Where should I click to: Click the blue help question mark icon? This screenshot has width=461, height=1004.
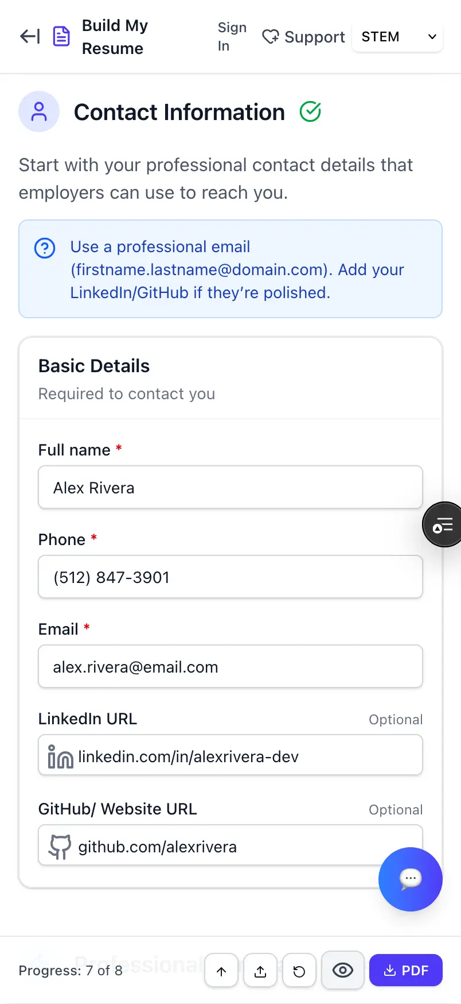coord(45,248)
